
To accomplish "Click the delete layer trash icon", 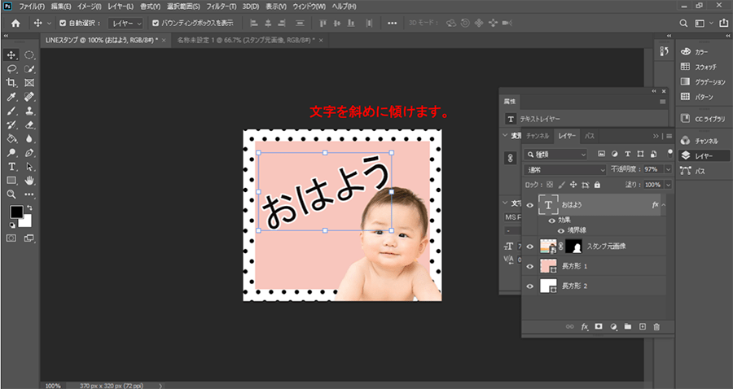I will coord(656,326).
